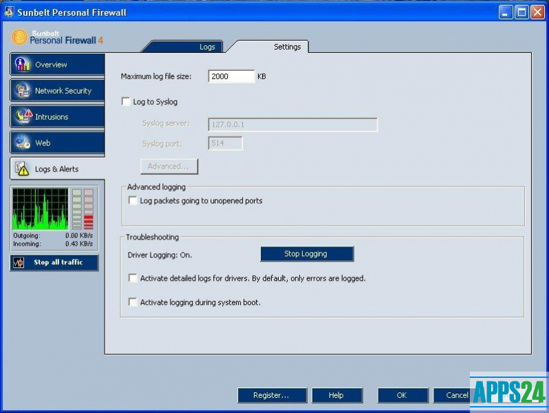The width and height of the screenshot is (549, 413).
Task: Click the Network Security computer icon
Action: pyautogui.click(x=23, y=91)
